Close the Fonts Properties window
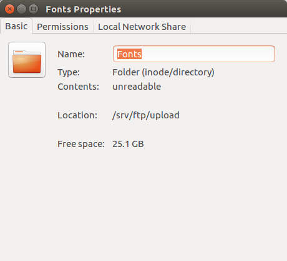This screenshot has height=261, width=287. click(x=9, y=9)
